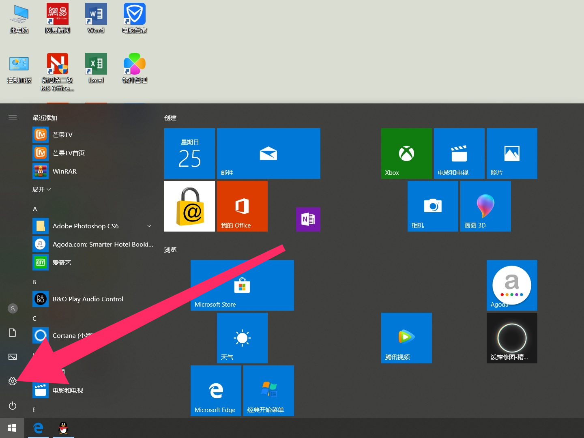This screenshot has width=584, height=438.
Task: Click the letter A group header
Action: click(35, 209)
